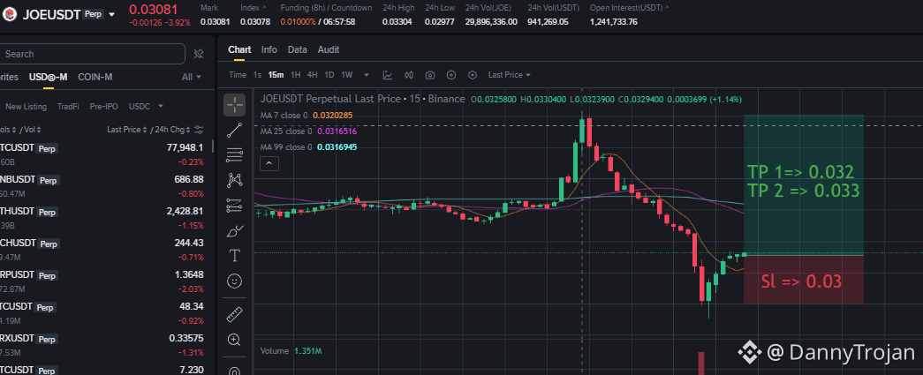Switch to the Data tab
This screenshot has height=375, width=923.
pos(298,50)
